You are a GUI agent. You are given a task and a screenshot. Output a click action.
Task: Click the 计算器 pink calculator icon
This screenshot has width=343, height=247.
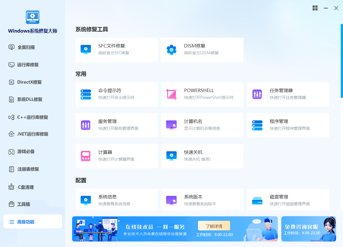[x=86, y=156]
